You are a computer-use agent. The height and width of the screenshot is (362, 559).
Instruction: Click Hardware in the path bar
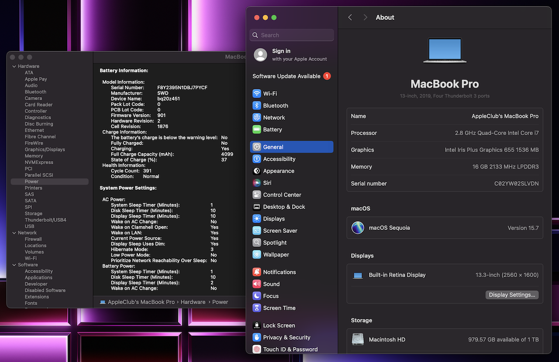[x=193, y=302]
